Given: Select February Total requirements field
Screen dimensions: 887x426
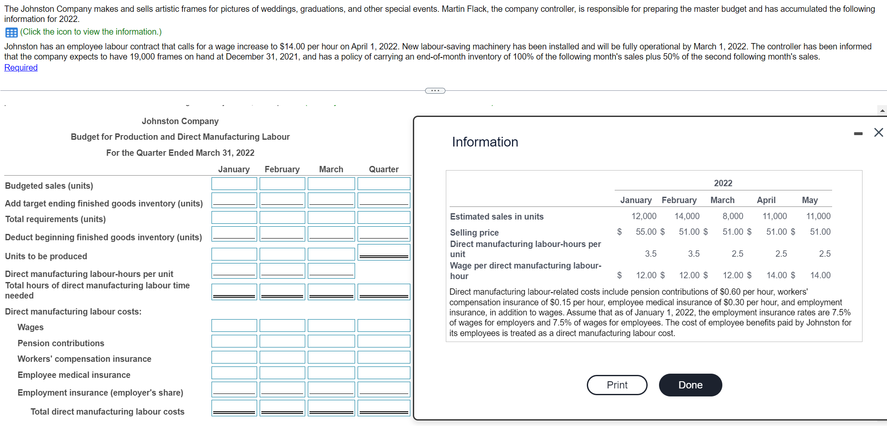Looking at the screenshot, I should [x=282, y=217].
